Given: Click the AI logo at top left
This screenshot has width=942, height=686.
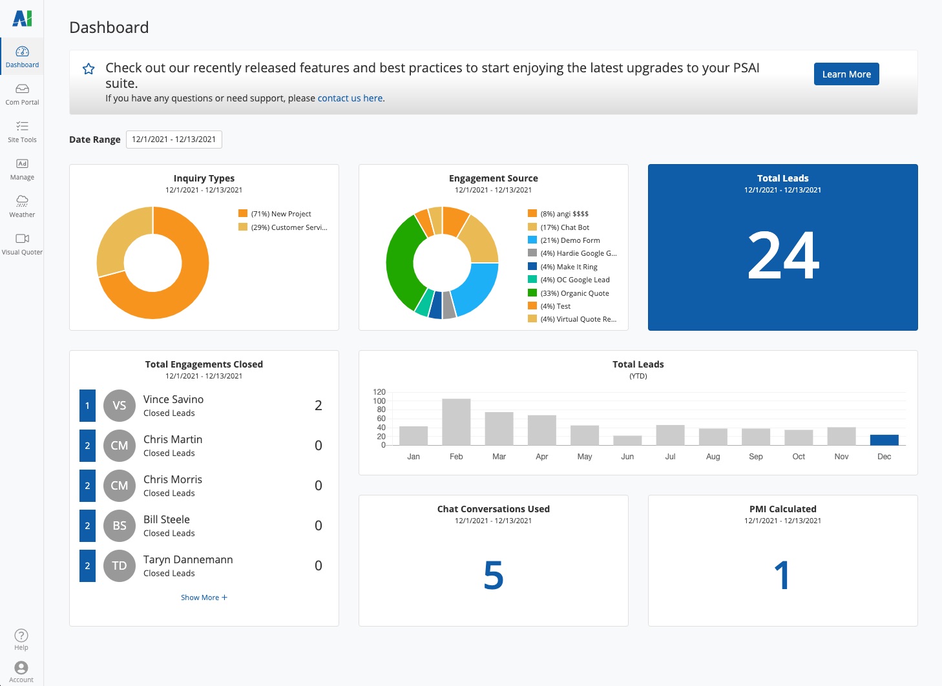Looking at the screenshot, I should [x=22, y=19].
